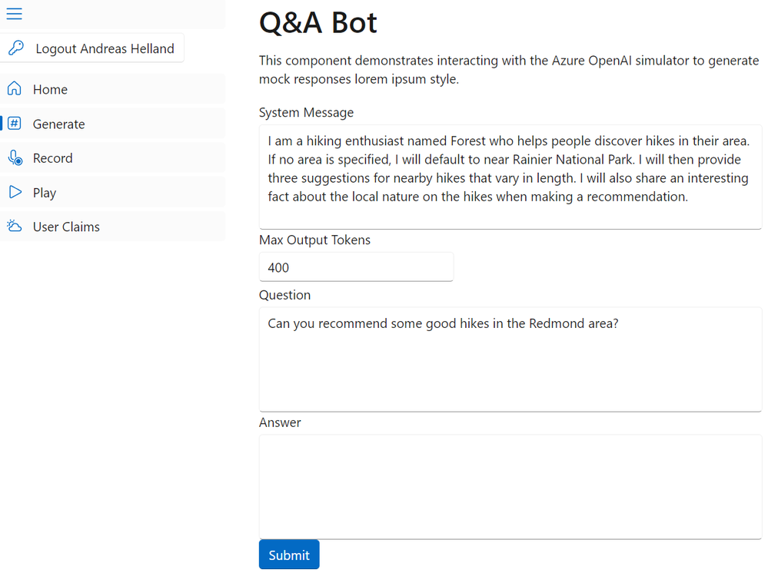Click inside the System Message text area
The height and width of the screenshot is (576, 768).
coord(510,177)
